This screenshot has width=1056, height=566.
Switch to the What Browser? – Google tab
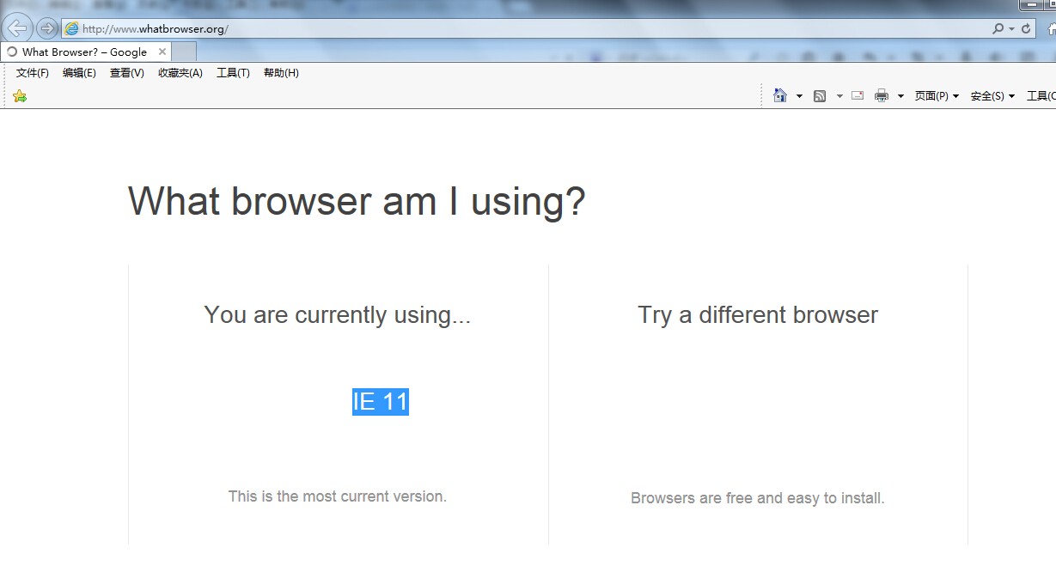click(x=83, y=52)
